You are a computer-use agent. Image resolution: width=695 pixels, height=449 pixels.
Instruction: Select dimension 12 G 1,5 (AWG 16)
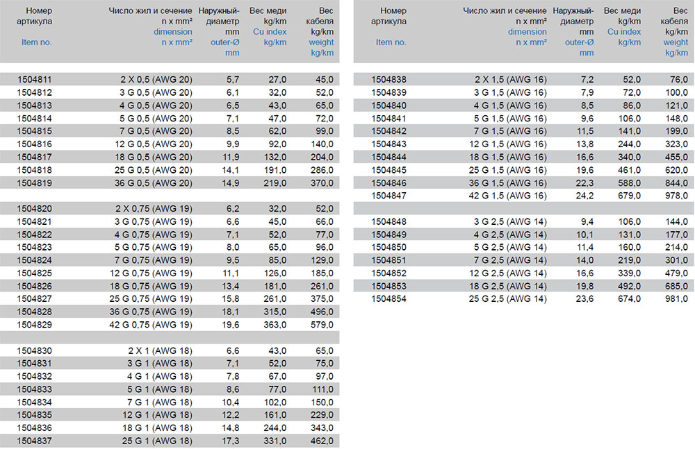click(x=508, y=144)
